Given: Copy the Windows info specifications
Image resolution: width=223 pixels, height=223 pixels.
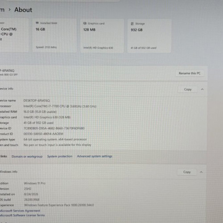Looking at the screenshot, I should tap(187, 172).
